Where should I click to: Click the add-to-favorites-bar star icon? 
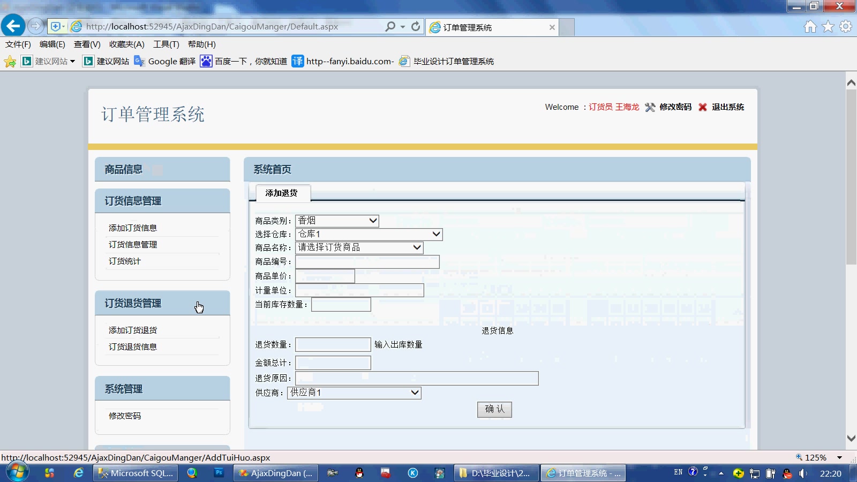click(x=10, y=62)
